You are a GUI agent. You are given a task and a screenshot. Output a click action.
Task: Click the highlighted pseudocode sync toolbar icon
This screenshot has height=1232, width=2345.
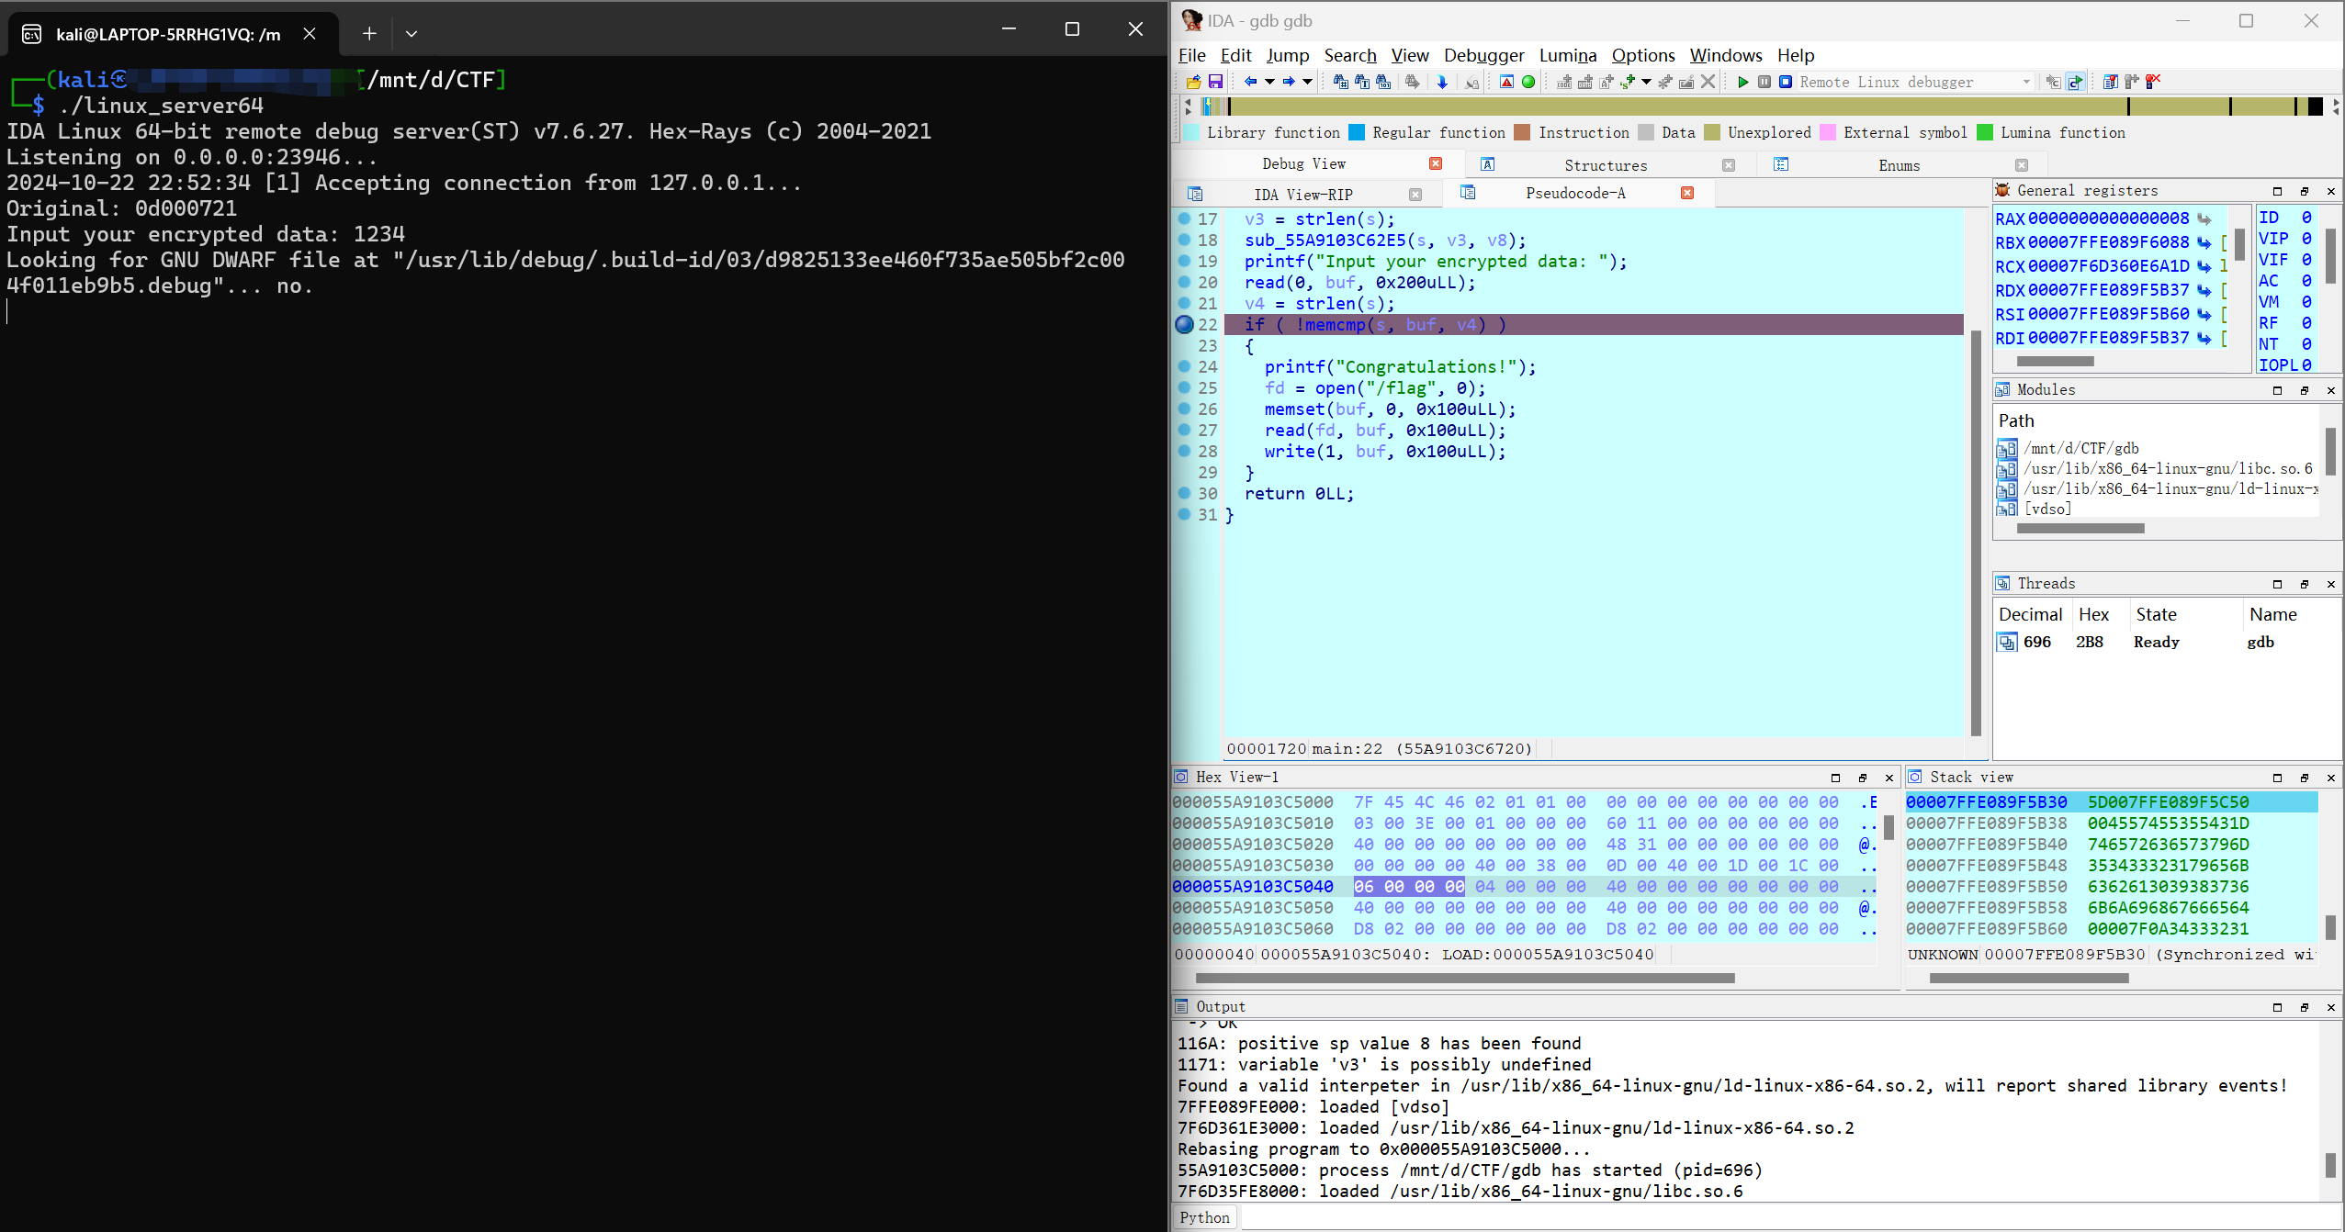[x=2076, y=82]
